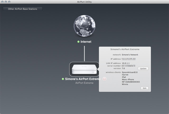Close the AirPort Utility window
The width and height of the screenshot is (169, 114).
click(2, 2)
